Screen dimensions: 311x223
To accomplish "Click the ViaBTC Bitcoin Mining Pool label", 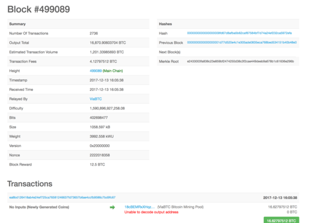I will (180, 207).
